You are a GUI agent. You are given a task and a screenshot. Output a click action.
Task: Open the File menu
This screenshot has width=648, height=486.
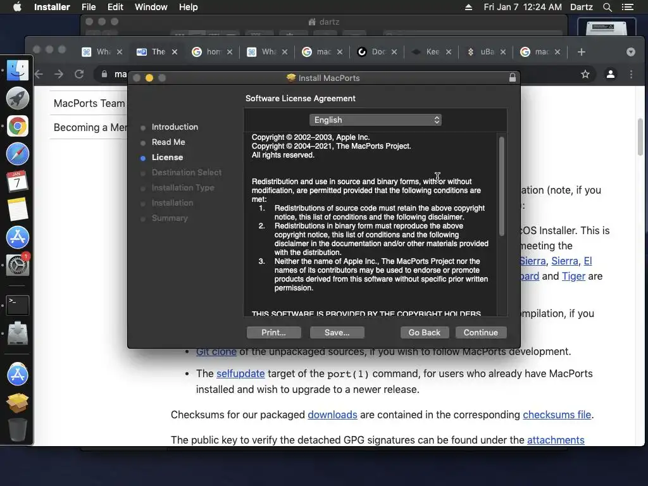89,7
